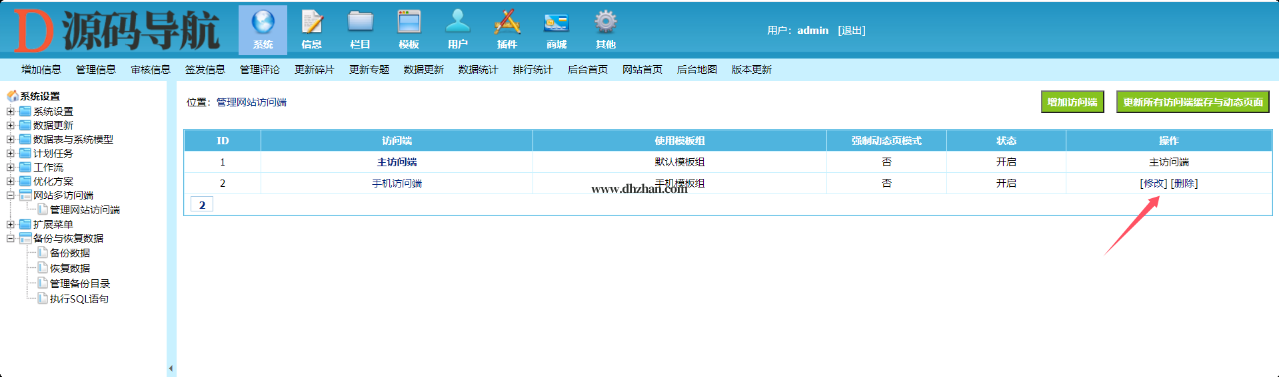Open the 信息 notepad icon
Image resolution: width=1279 pixels, height=377 pixels.
click(311, 23)
